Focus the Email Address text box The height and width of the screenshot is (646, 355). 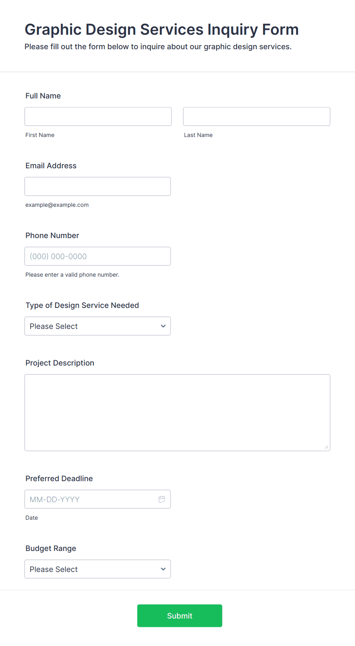click(98, 186)
